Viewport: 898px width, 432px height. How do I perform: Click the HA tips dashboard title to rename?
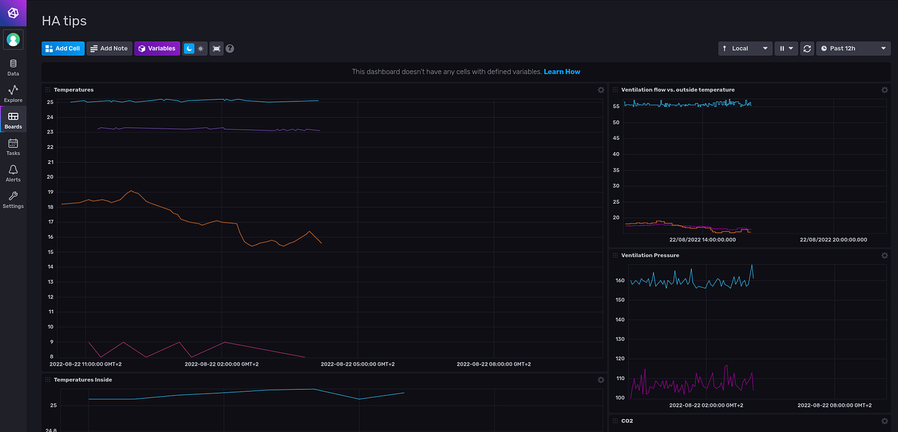[x=62, y=21]
